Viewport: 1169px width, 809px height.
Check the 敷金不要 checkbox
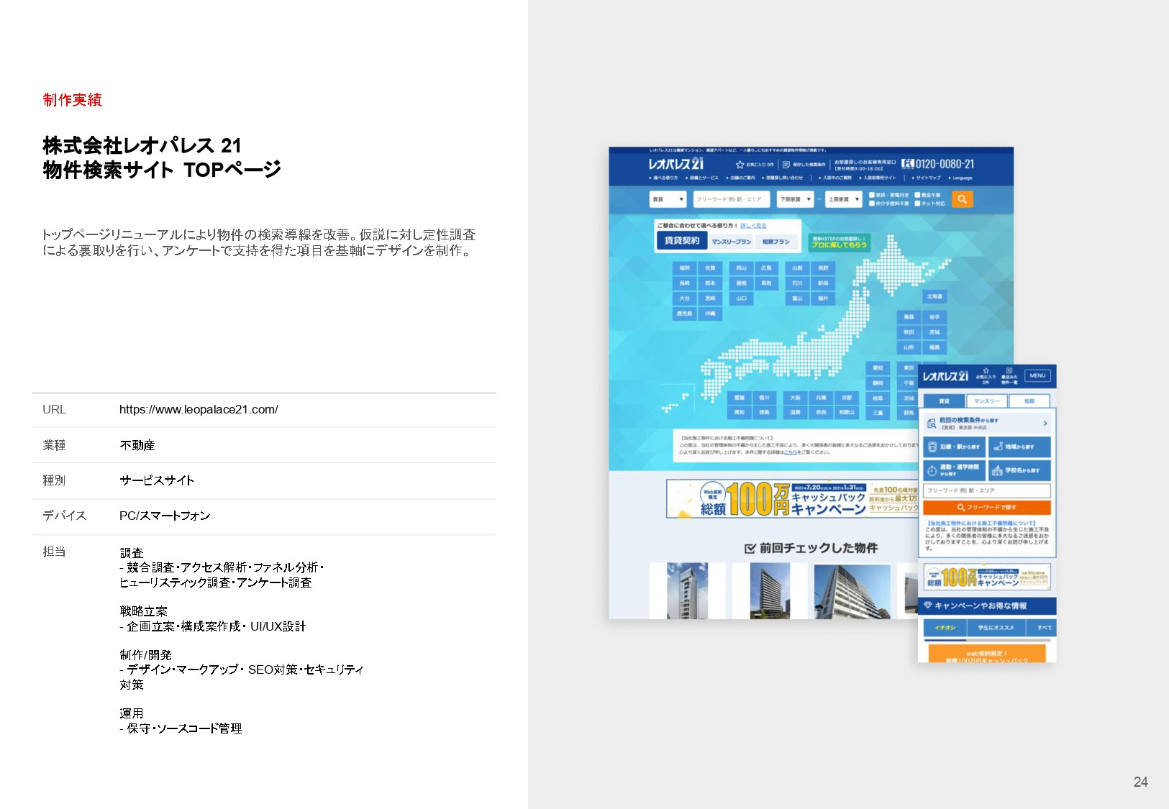click(x=918, y=194)
